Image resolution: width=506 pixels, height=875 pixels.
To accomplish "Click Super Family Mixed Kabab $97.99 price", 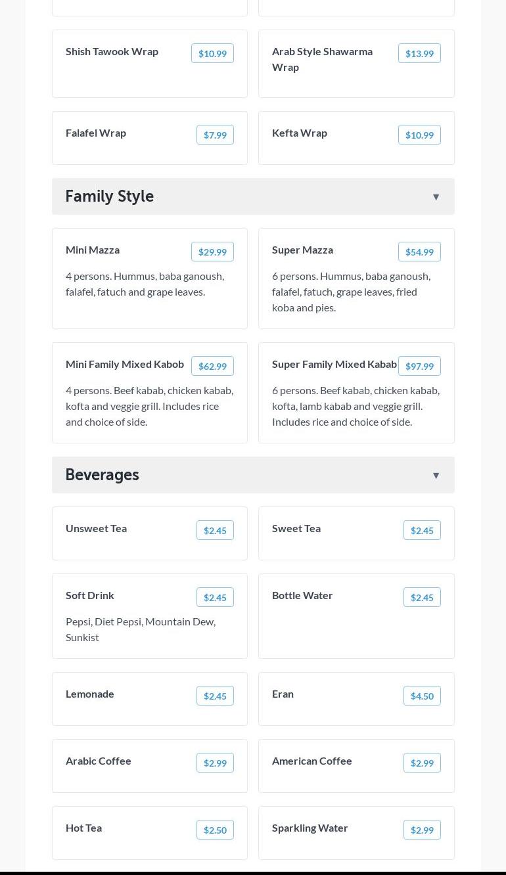I will pyautogui.click(x=419, y=367).
